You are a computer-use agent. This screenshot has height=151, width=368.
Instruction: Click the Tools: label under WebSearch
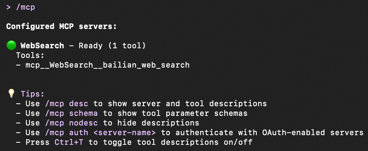tap(30, 56)
